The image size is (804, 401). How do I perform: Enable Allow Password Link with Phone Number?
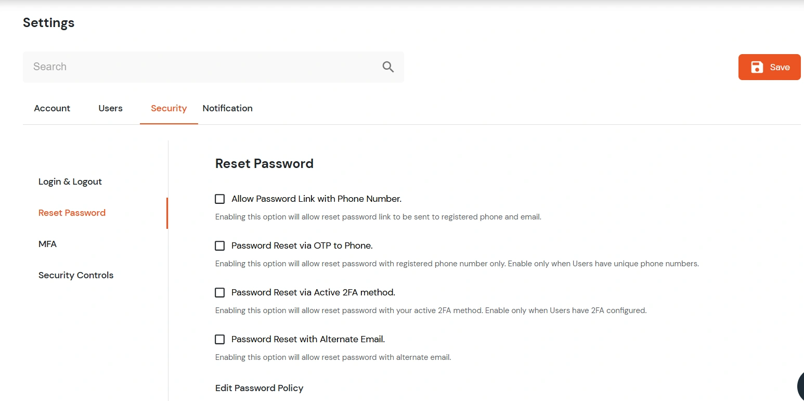[x=219, y=199]
